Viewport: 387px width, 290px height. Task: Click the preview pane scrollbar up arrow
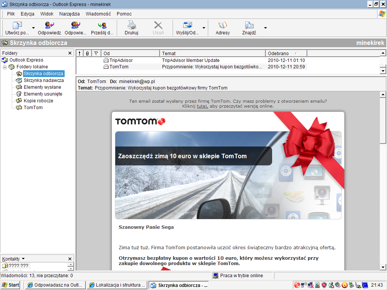tap(383, 94)
